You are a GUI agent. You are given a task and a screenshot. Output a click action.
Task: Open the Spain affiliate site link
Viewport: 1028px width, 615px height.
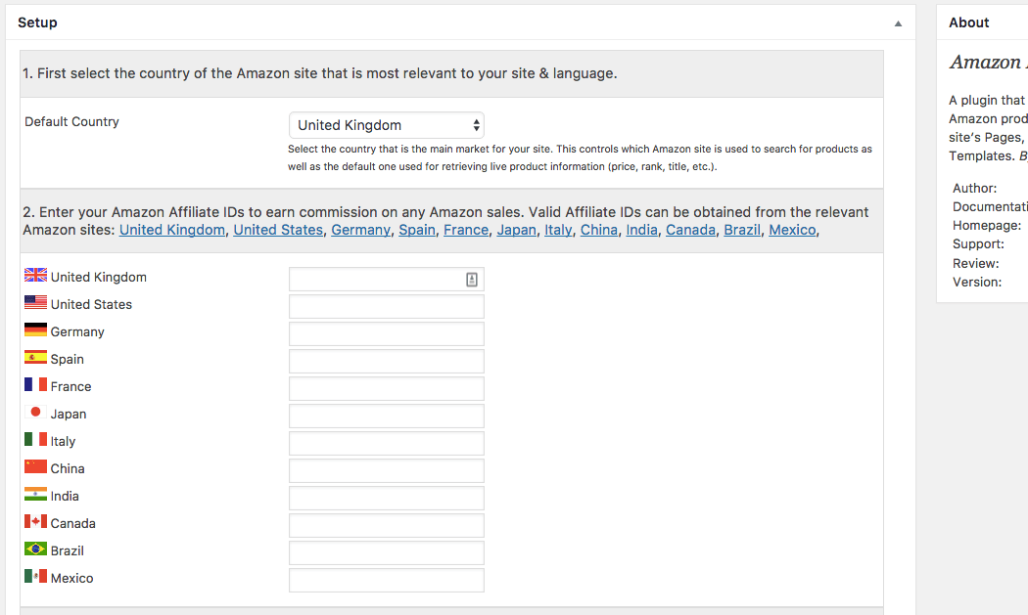pyautogui.click(x=417, y=230)
